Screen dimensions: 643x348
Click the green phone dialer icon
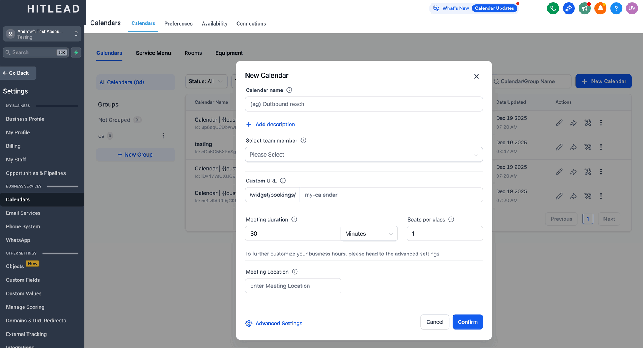553,8
